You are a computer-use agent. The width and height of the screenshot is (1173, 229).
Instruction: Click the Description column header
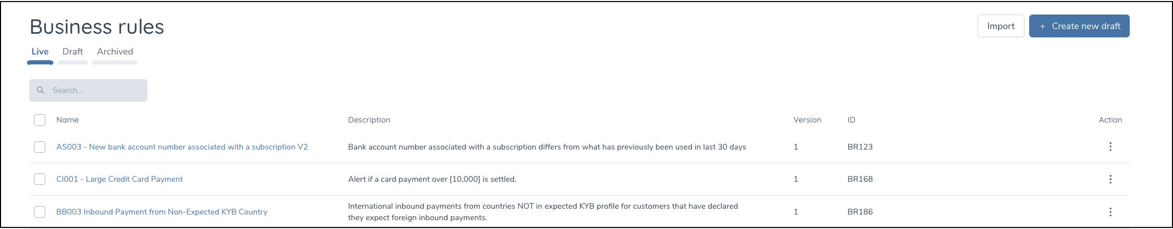point(369,120)
